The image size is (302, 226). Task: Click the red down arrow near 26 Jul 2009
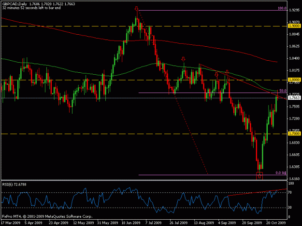point(183,59)
